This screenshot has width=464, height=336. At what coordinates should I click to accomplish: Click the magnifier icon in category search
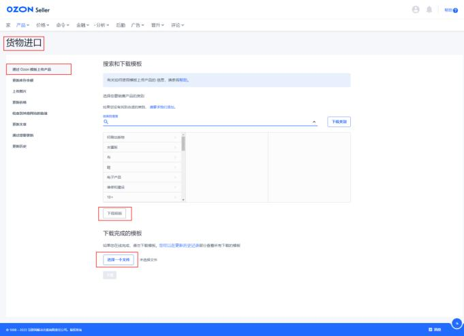pos(106,122)
